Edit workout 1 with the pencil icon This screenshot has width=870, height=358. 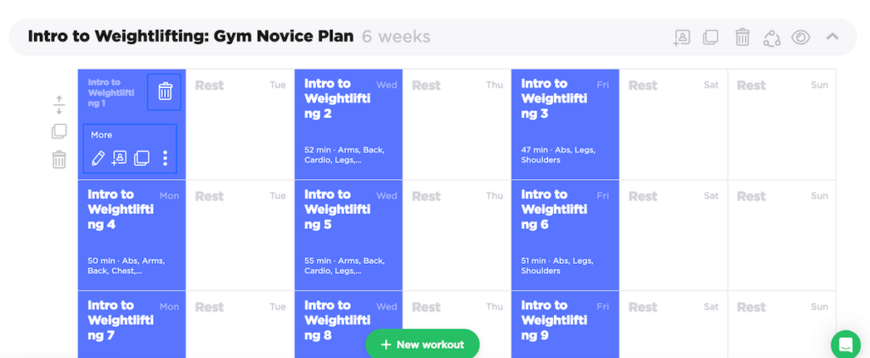tap(99, 158)
